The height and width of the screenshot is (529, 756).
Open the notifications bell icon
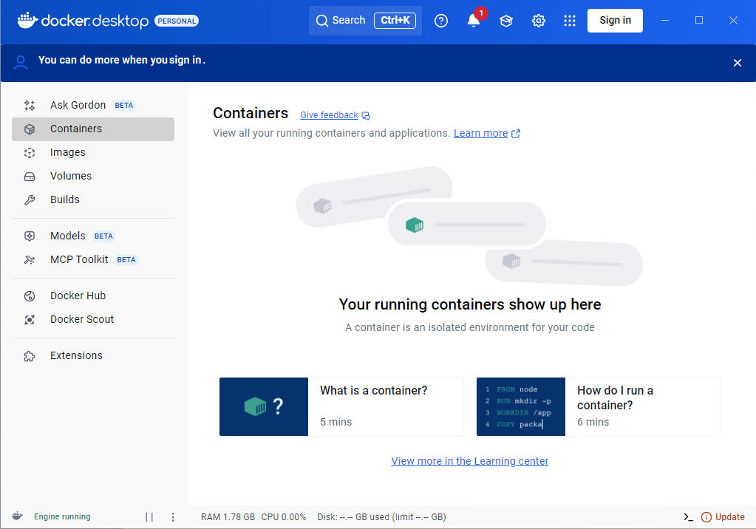coord(474,21)
